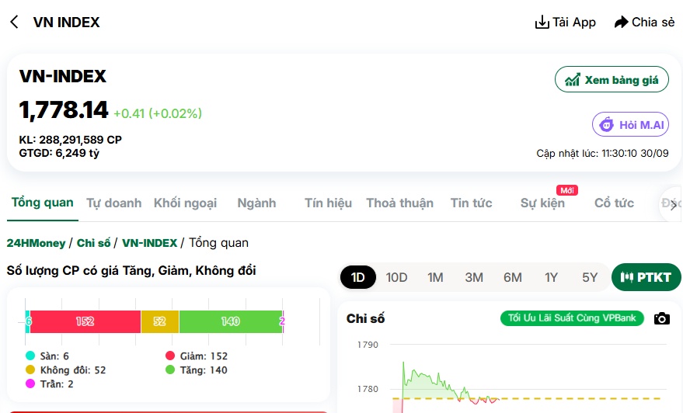
Task: Select the 3M chart range
Action: coord(474,277)
